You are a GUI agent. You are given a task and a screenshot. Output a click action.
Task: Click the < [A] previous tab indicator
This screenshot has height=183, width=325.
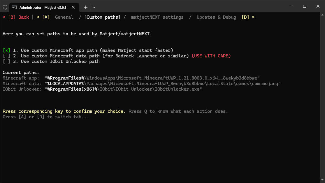click(x=43, y=17)
